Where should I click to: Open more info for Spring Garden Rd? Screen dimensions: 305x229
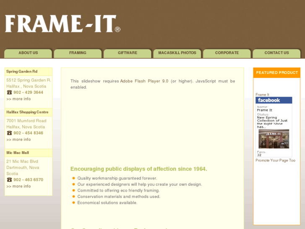[18, 99]
